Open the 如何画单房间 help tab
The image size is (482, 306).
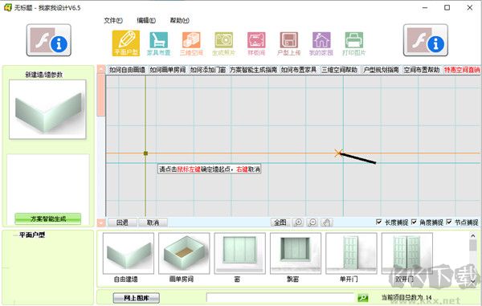(168, 70)
